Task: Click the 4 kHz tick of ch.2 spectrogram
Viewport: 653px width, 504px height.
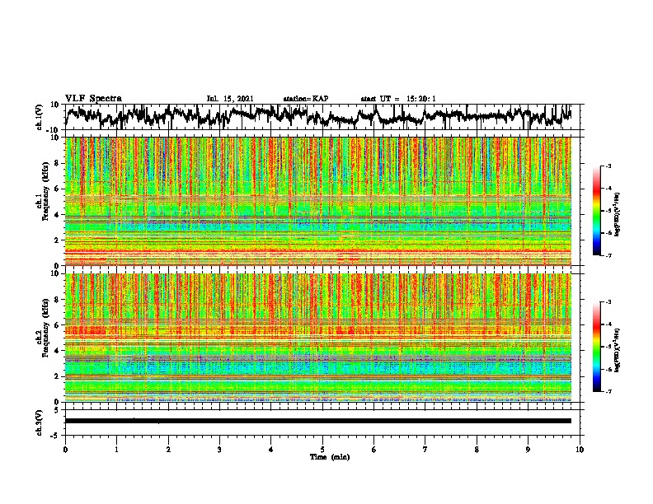Action: 58,351
